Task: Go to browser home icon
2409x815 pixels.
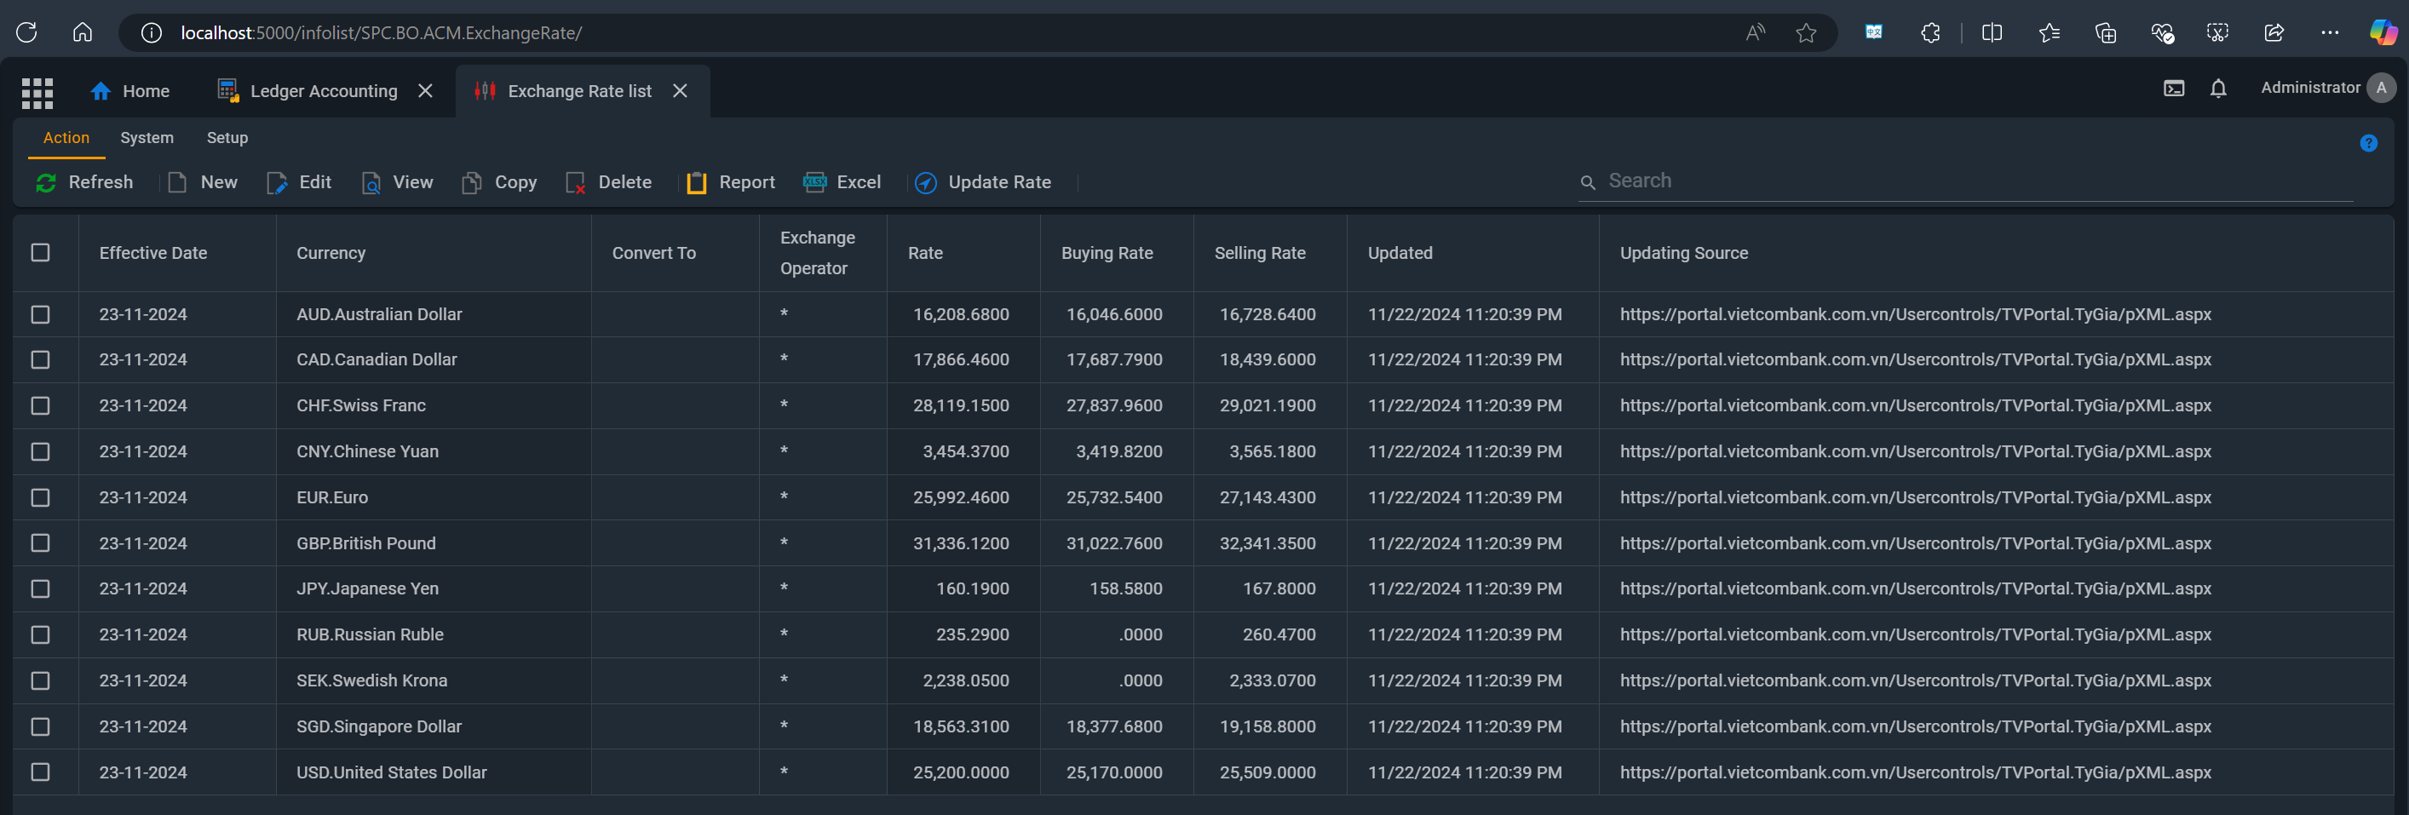Action: coord(83,32)
